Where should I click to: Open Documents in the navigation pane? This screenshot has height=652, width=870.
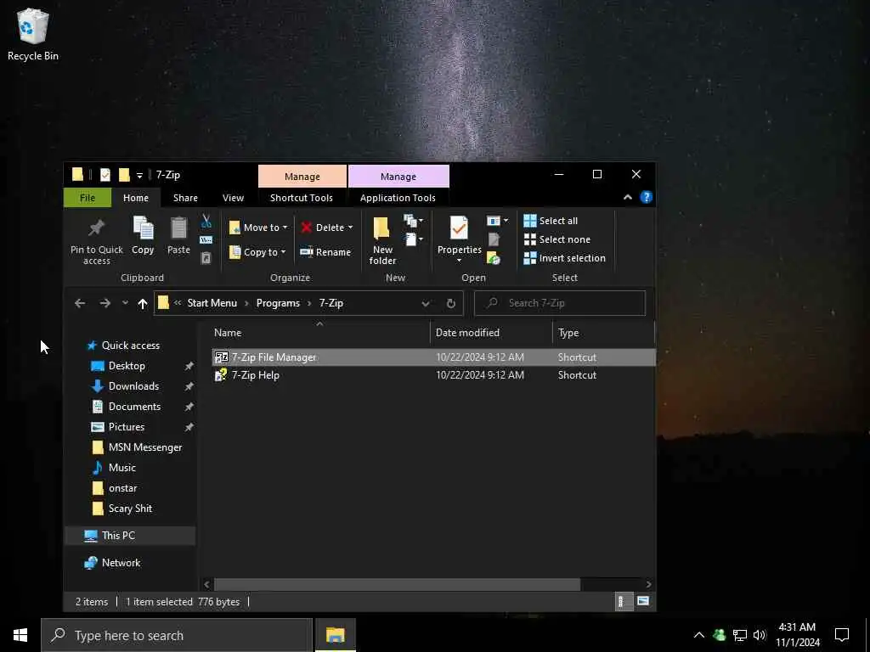tap(134, 407)
